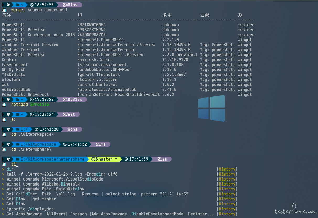Click the ID 'Maximus5.ConEmu'
The image size is (318, 218).
pos(95,60)
